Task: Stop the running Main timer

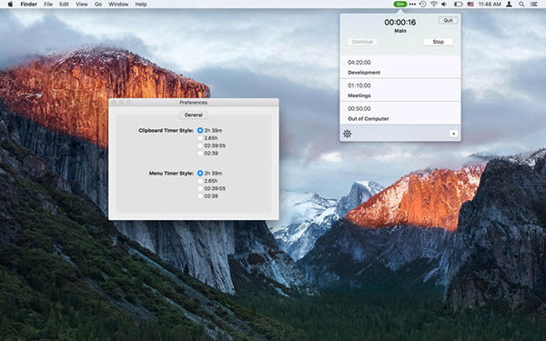Action: [438, 42]
